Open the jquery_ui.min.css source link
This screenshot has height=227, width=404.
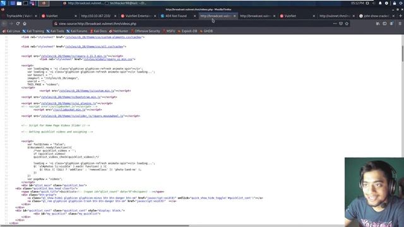(108, 59)
